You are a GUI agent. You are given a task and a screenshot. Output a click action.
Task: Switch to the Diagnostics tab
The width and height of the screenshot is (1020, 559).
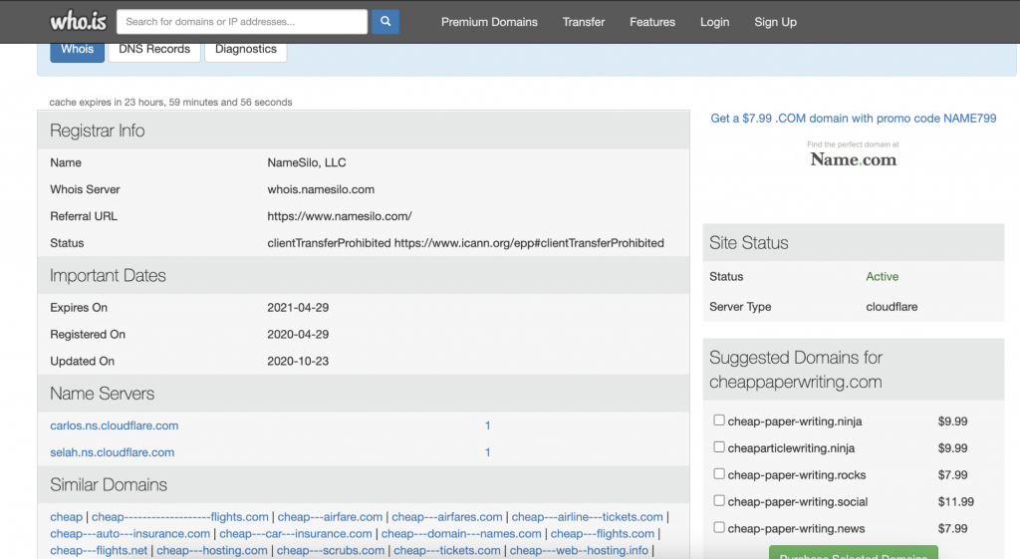[246, 51]
